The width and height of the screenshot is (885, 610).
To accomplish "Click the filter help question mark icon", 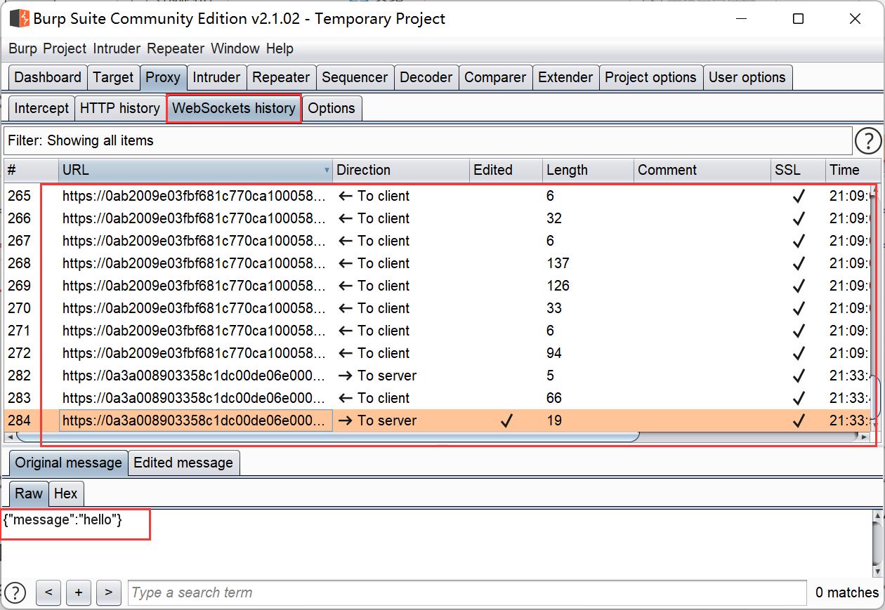I will pos(868,141).
